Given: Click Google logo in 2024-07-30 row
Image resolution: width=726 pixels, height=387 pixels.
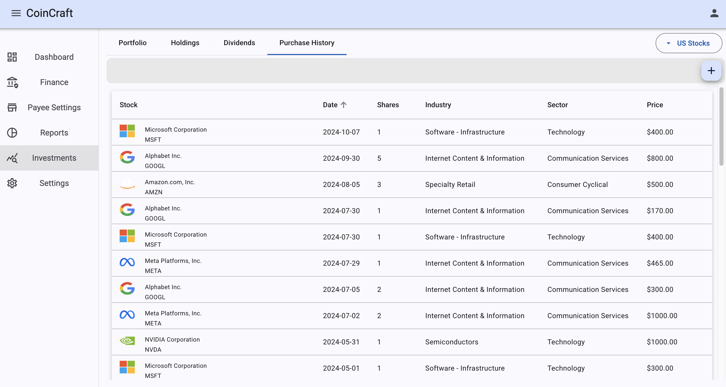Looking at the screenshot, I should click(127, 210).
